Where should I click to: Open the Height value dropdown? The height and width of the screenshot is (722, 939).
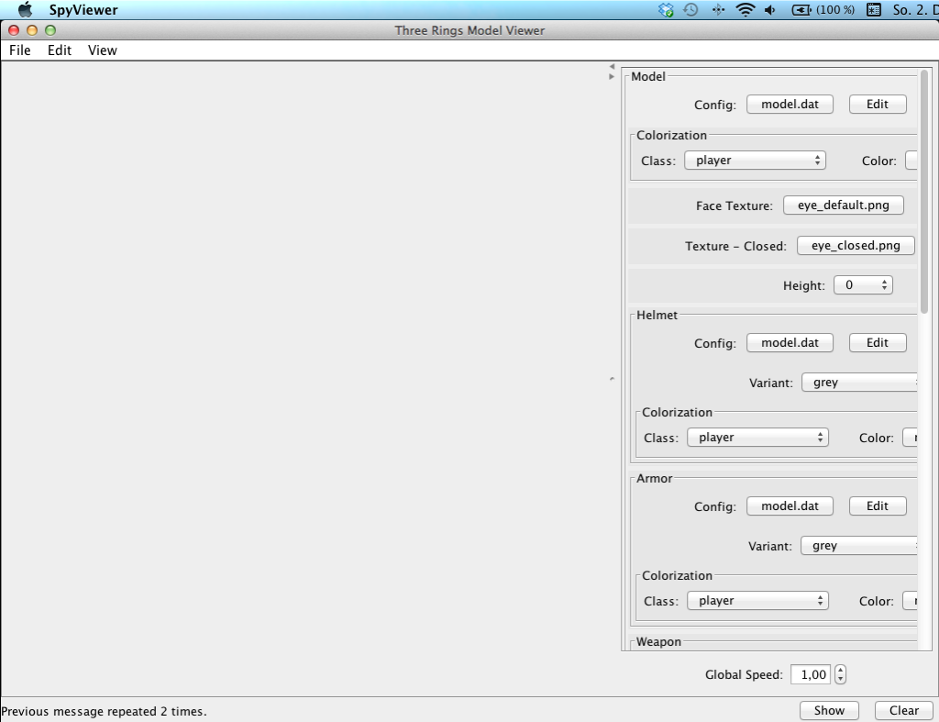[x=862, y=285]
